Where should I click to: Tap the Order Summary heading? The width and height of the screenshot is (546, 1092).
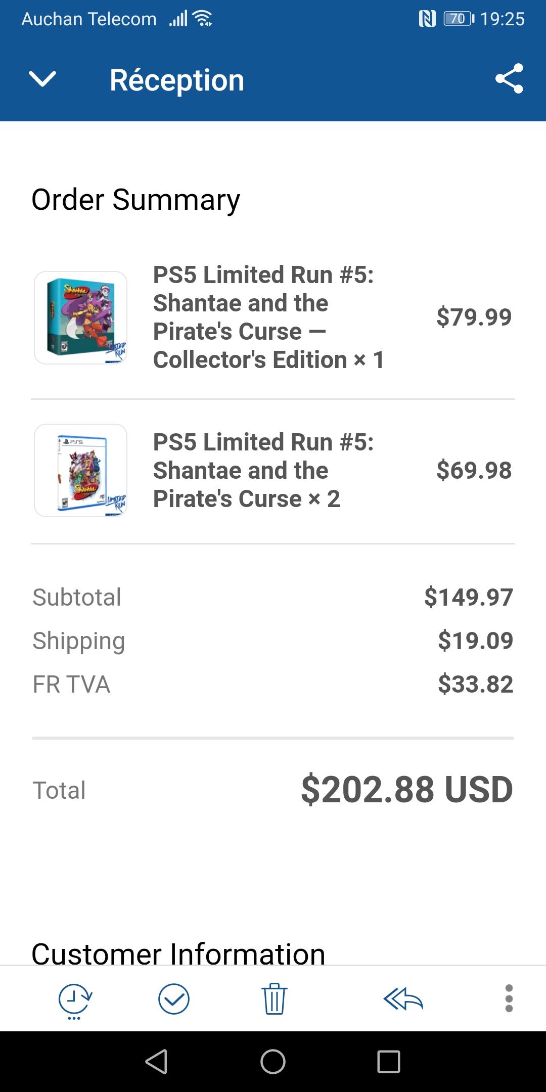(x=135, y=200)
